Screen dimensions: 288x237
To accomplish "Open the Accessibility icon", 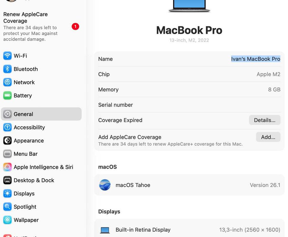I will click(7, 127).
